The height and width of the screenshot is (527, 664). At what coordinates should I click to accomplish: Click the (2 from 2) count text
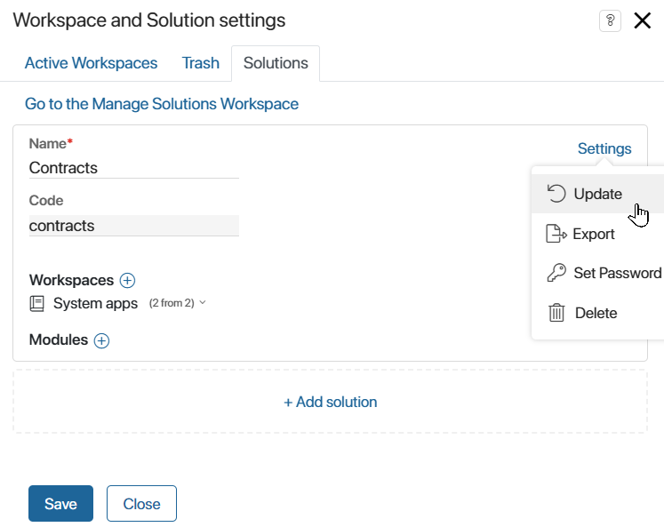point(172,303)
